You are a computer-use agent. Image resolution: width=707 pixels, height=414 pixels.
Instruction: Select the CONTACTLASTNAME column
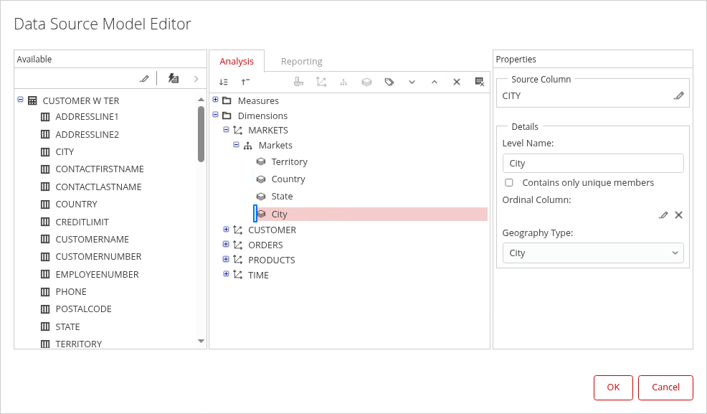[98, 187]
